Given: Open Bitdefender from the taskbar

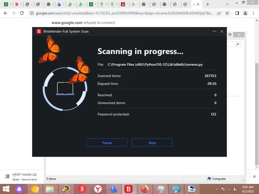Looking at the screenshot, I should coord(128,189).
